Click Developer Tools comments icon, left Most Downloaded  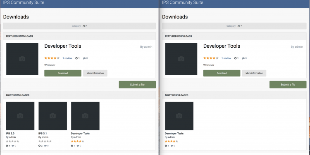coord(78,146)
